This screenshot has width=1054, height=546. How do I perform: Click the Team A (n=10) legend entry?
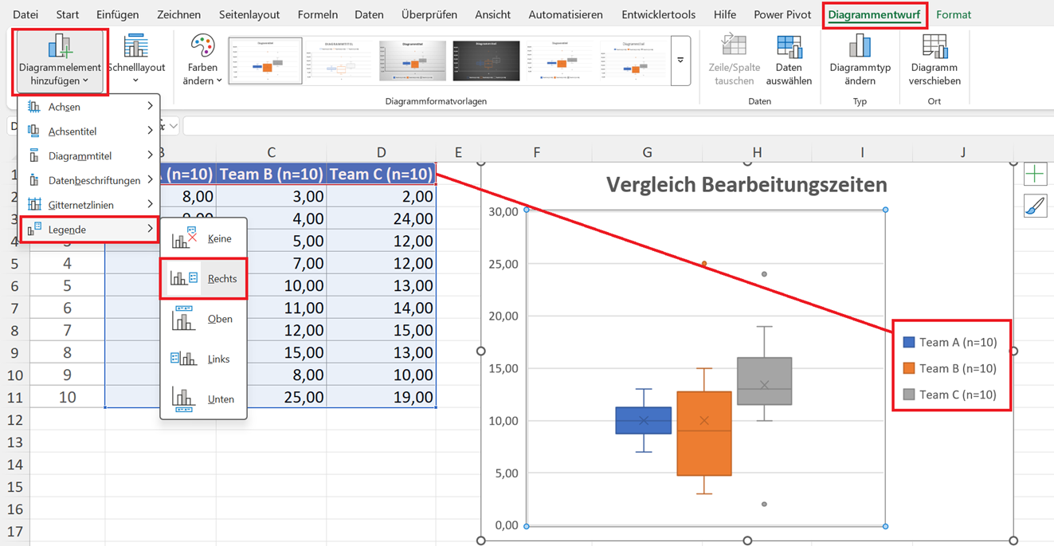click(950, 342)
